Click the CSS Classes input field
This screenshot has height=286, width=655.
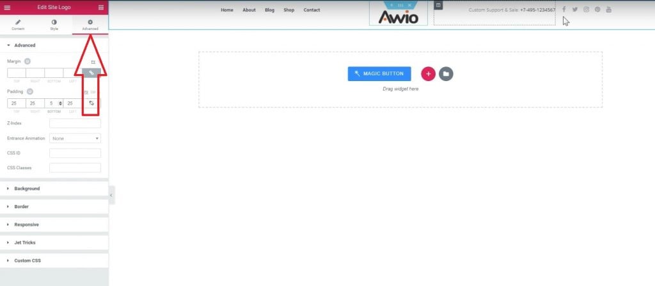pyautogui.click(x=75, y=168)
